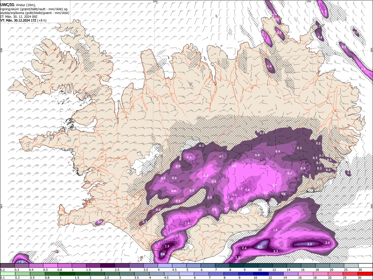373x280 pixels.
Task: Click the '30' label ending the upper legend row
Action: tap(360, 270)
